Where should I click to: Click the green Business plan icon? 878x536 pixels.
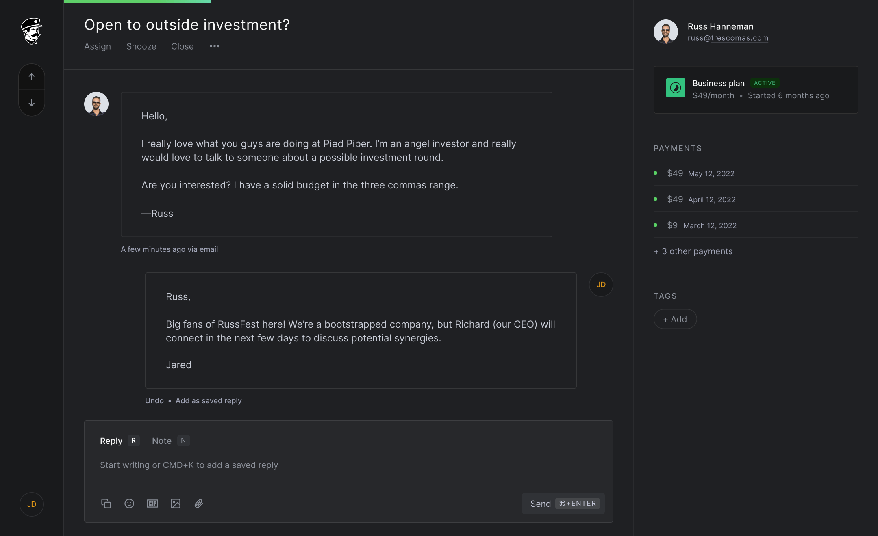(675, 88)
